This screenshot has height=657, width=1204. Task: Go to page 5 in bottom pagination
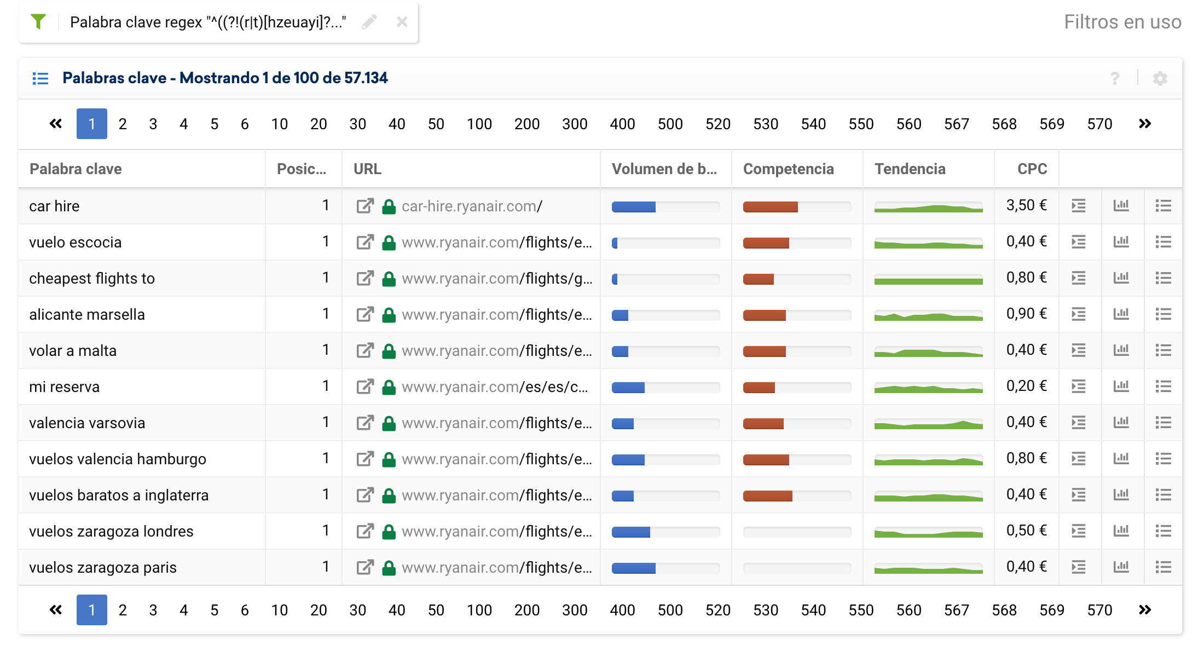(215, 610)
